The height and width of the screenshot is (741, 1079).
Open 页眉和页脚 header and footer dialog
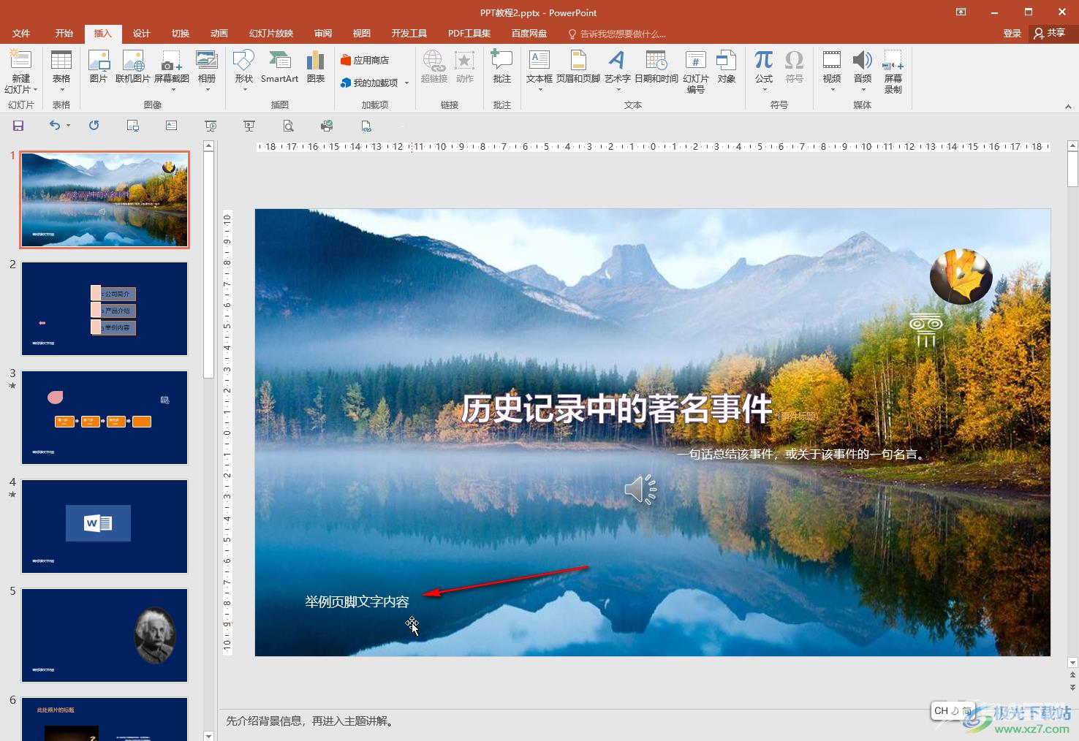pyautogui.click(x=578, y=67)
